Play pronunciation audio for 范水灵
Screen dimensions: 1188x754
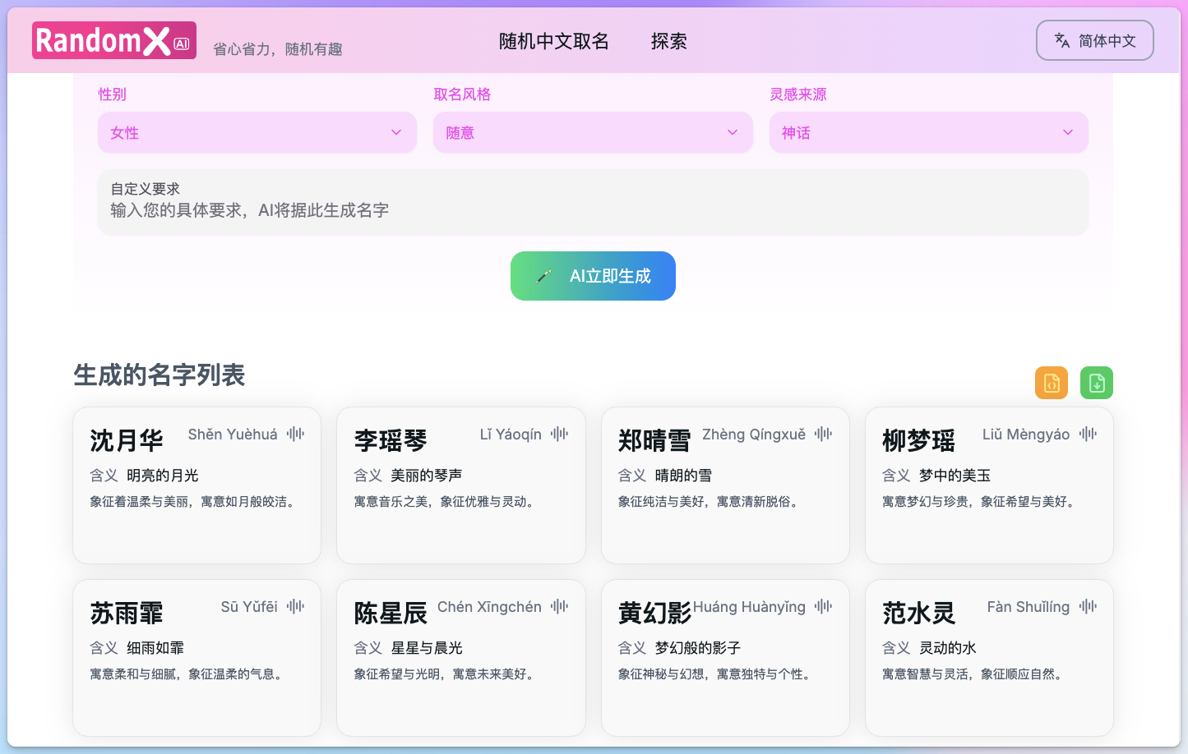1087,606
